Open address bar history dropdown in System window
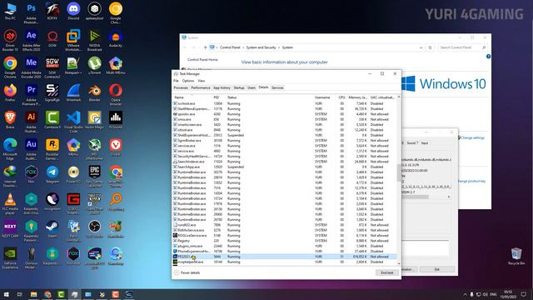The image size is (533, 300). (x=421, y=47)
